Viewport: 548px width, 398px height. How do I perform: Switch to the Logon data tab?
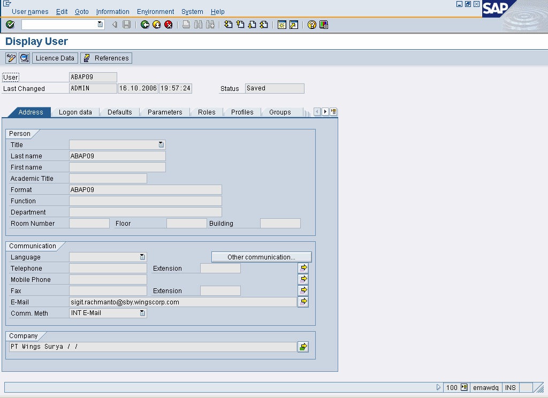75,112
